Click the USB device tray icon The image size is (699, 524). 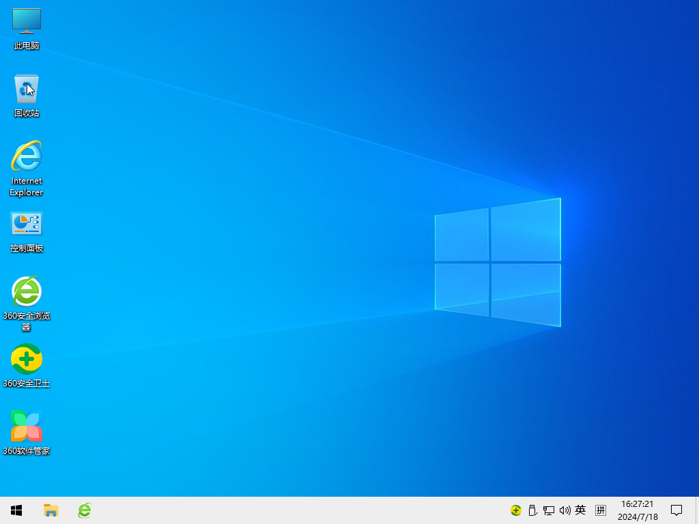click(532, 510)
